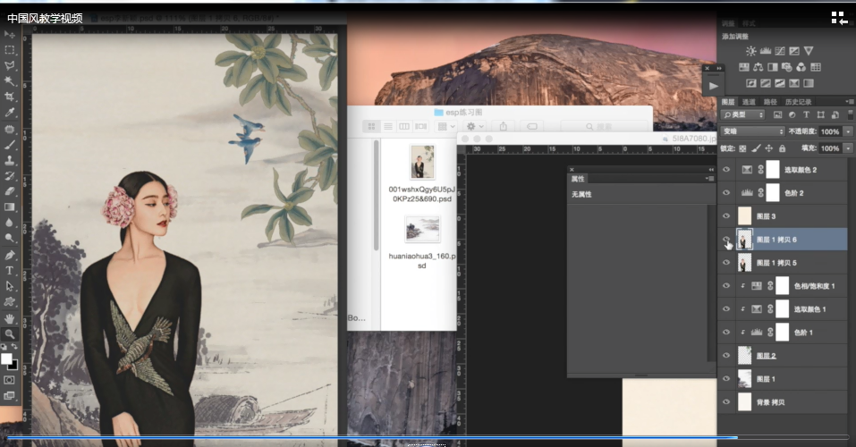Toggle visibility of 色阶 2 layer
Screen dimensions: 856x447
point(726,191)
